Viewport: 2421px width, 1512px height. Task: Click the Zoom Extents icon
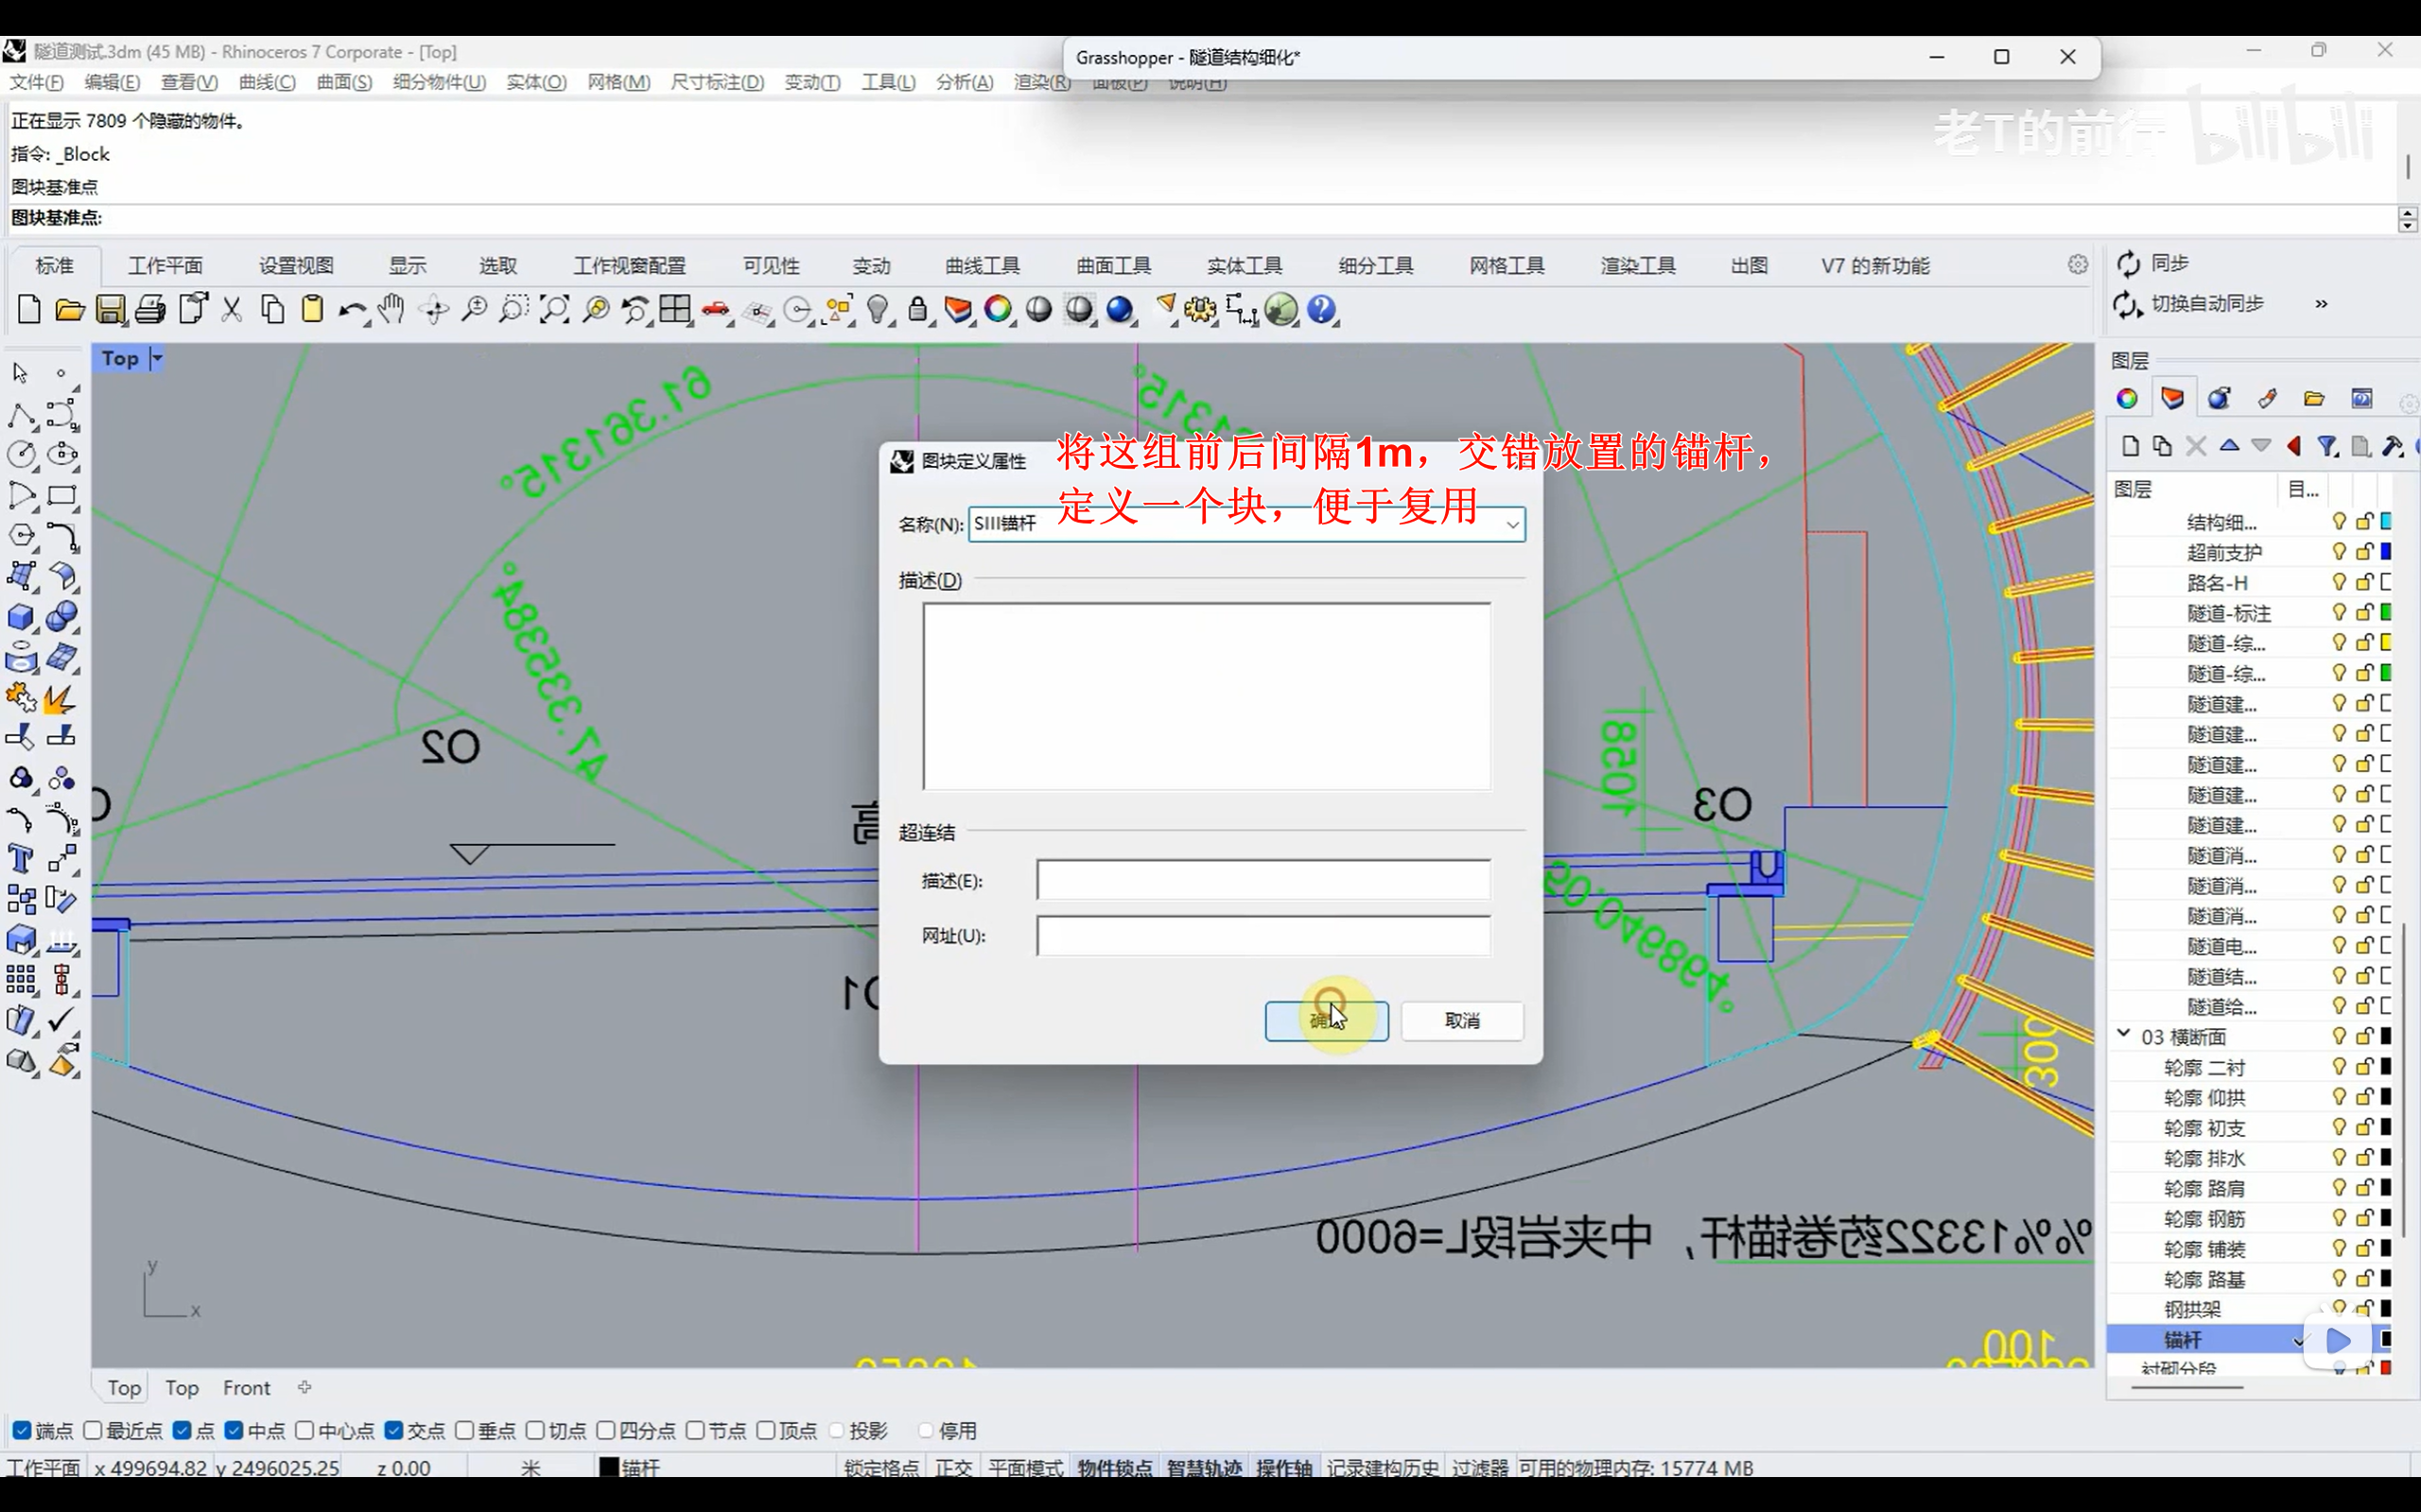click(554, 310)
